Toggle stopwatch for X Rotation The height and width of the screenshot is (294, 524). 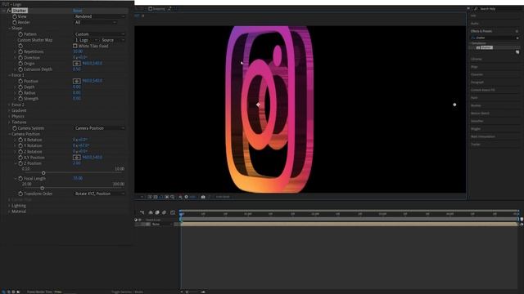20,140
